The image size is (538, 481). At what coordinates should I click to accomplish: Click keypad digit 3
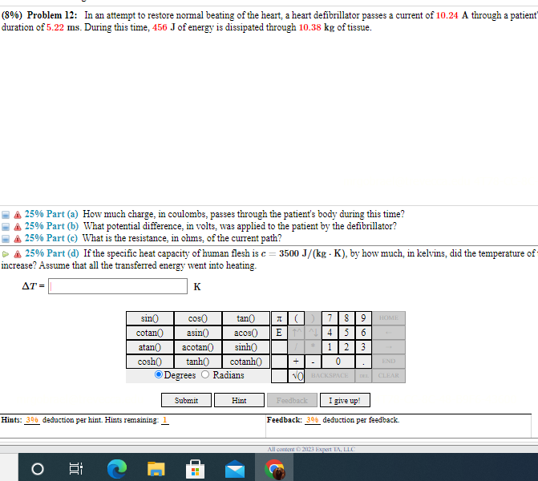click(363, 347)
